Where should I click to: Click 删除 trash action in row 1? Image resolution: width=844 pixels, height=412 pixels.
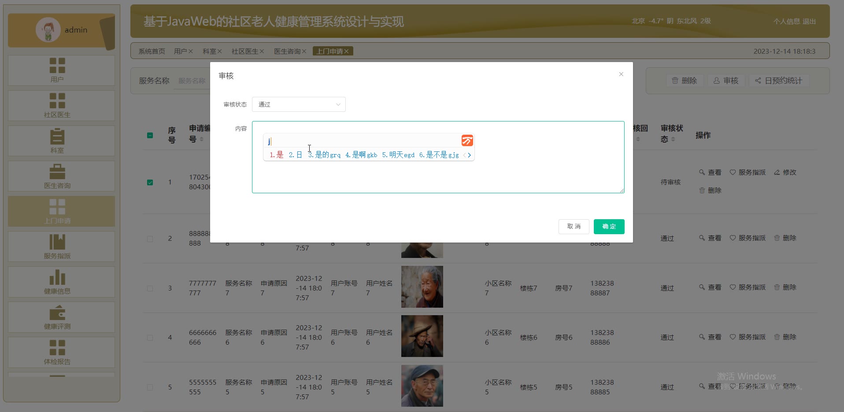pyautogui.click(x=710, y=190)
